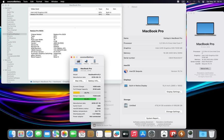Screen dimensions: 224x140
Task: Select Thunderbolt/USB4 in the sidebar
Action: click(13, 56)
